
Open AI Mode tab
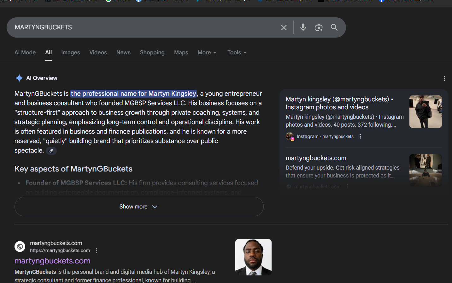pos(25,52)
